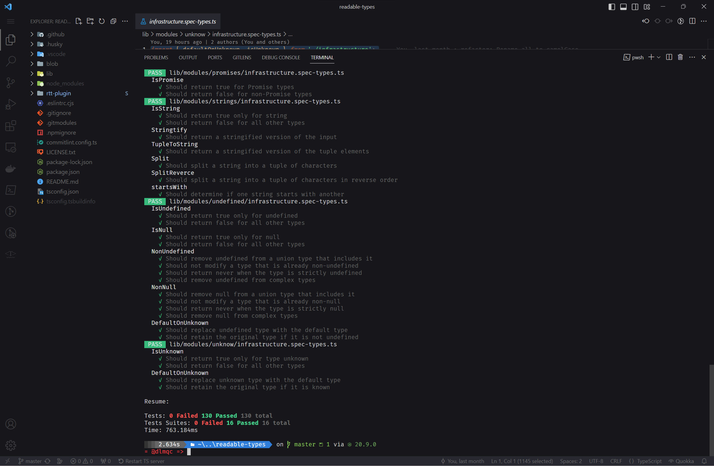Split the editor to the right
The width and height of the screenshot is (714, 466).
click(692, 21)
